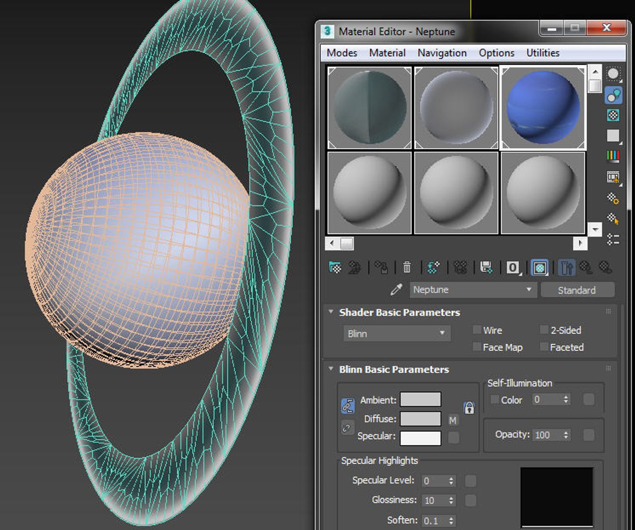The height and width of the screenshot is (530, 635).
Task: Click the Go to Parent icon
Action: click(x=585, y=267)
